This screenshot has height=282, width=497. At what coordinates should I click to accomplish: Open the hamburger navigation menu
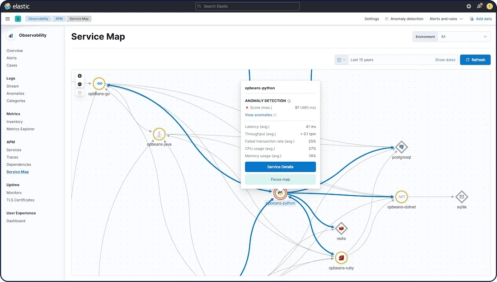click(x=8, y=19)
